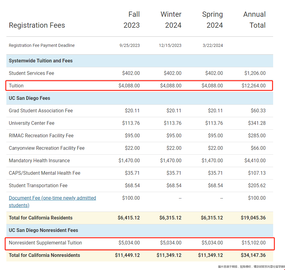
Task: Select the $66.00 annual Canyonview total
Action: pos(258,148)
